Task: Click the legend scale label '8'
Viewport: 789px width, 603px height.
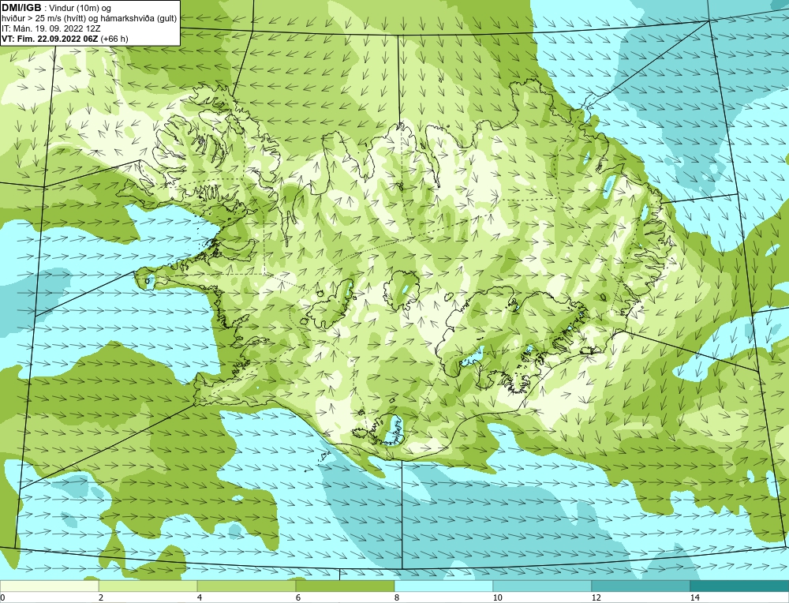Action: pyautogui.click(x=397, y=597)
